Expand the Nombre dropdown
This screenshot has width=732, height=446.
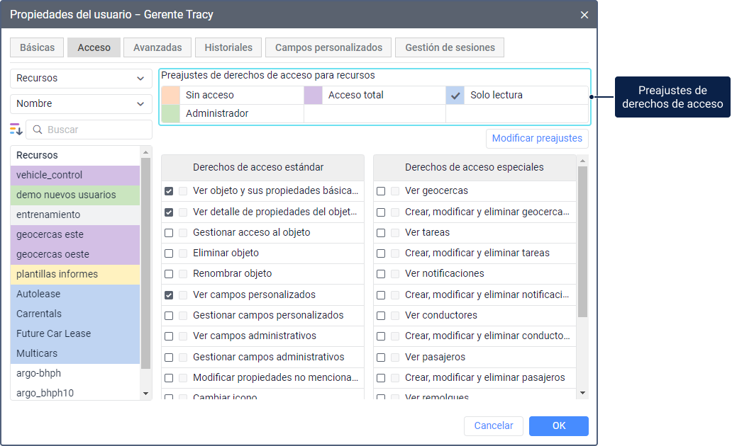coord(81,104)
